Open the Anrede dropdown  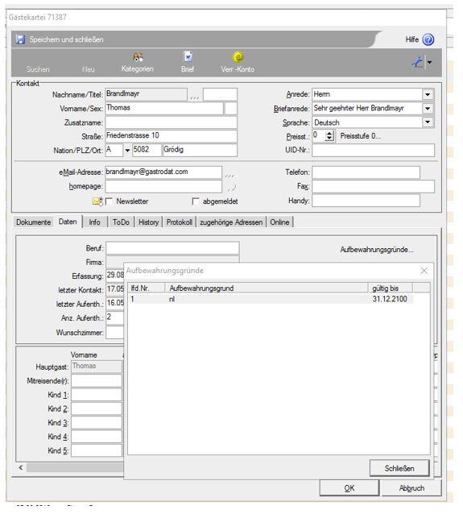(x=428, y=94)
